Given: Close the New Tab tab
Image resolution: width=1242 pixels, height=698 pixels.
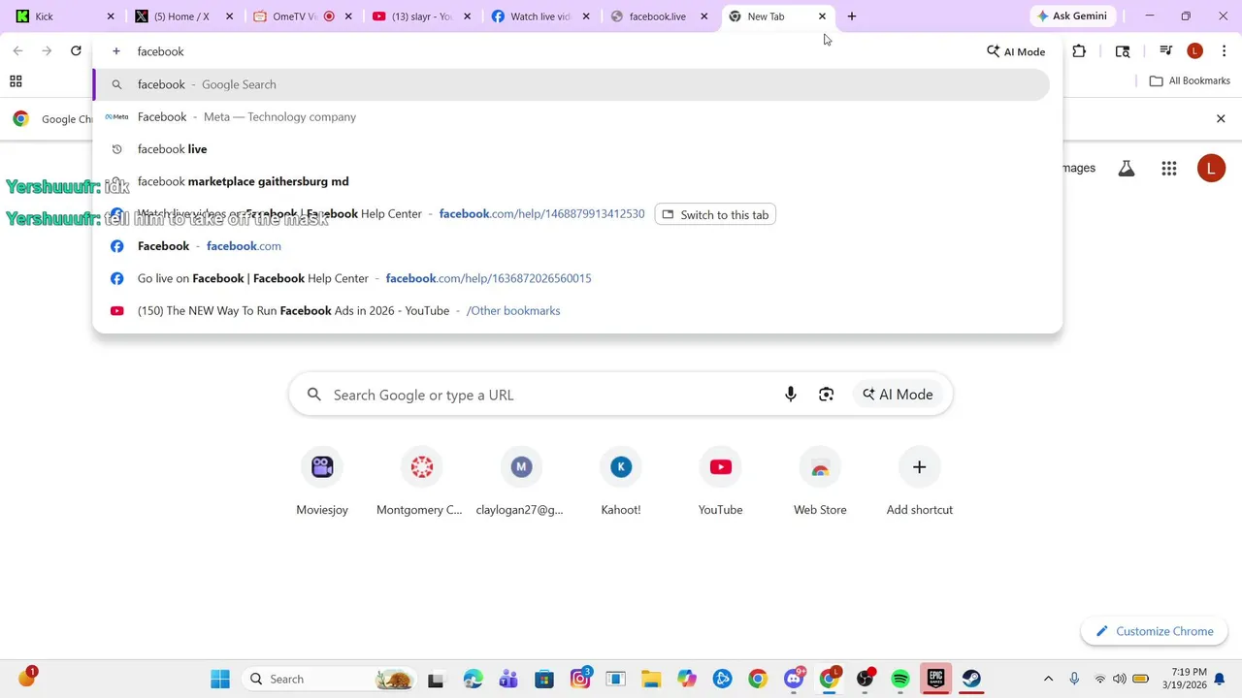Looking at the screenshot, I should 823,16.
